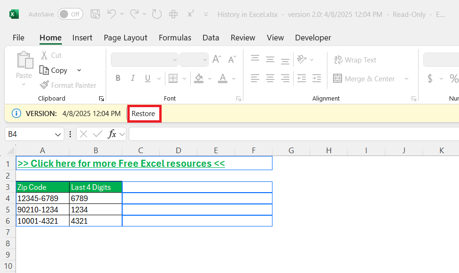Image resolution: width=459 pixels, height=273 pixels.
Task: Click the Restore version button
Action: click(x=143, y=114)
